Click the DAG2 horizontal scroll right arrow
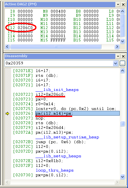Screen dimensions: 128x188 tap(117, 46)
